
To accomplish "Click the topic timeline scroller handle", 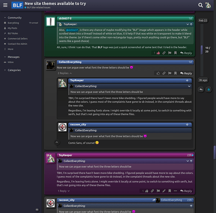I will coord(202,50).
